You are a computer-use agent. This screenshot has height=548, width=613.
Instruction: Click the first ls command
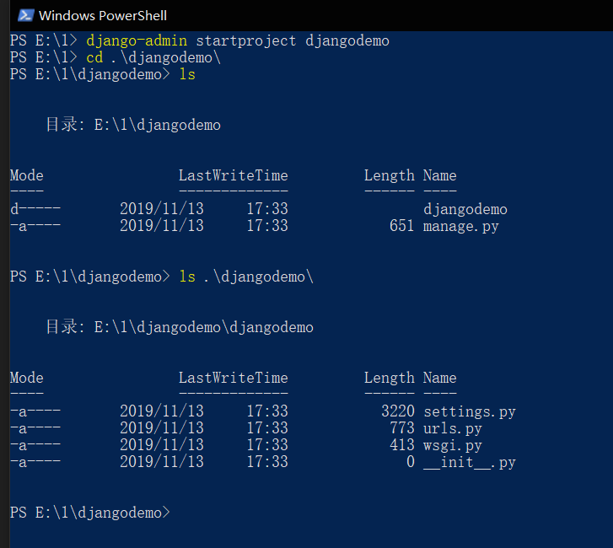pyautogui.click(x=187, y=75)
